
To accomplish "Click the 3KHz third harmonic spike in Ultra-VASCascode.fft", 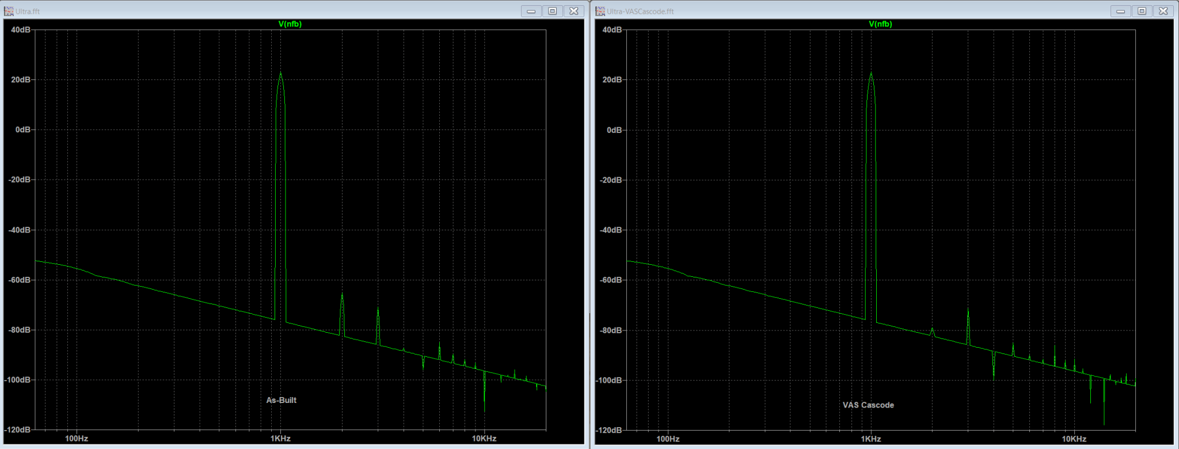I will point(968,326).
